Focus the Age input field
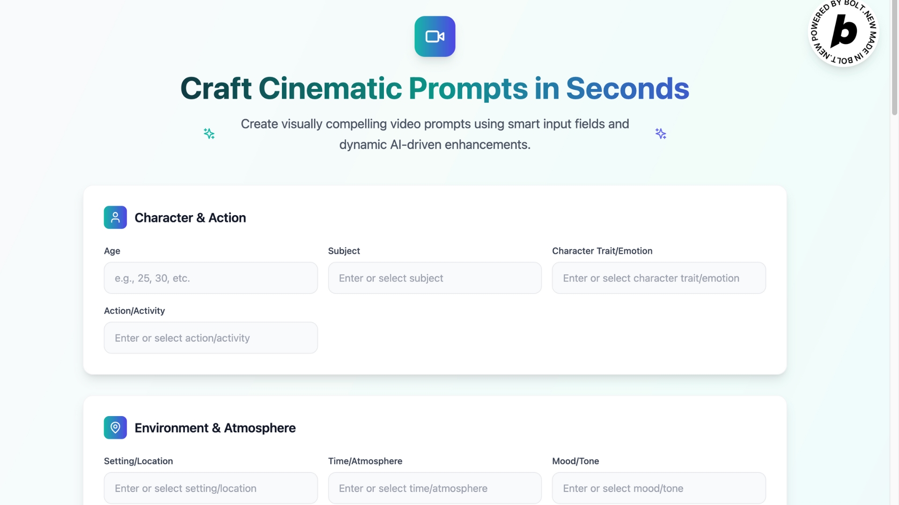This screenshot has width=899, height=505. tap(211, 278)
